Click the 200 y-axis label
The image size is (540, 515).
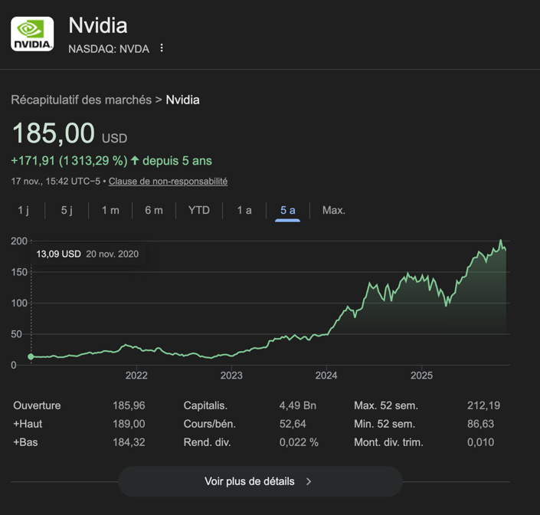click(19, 241)
